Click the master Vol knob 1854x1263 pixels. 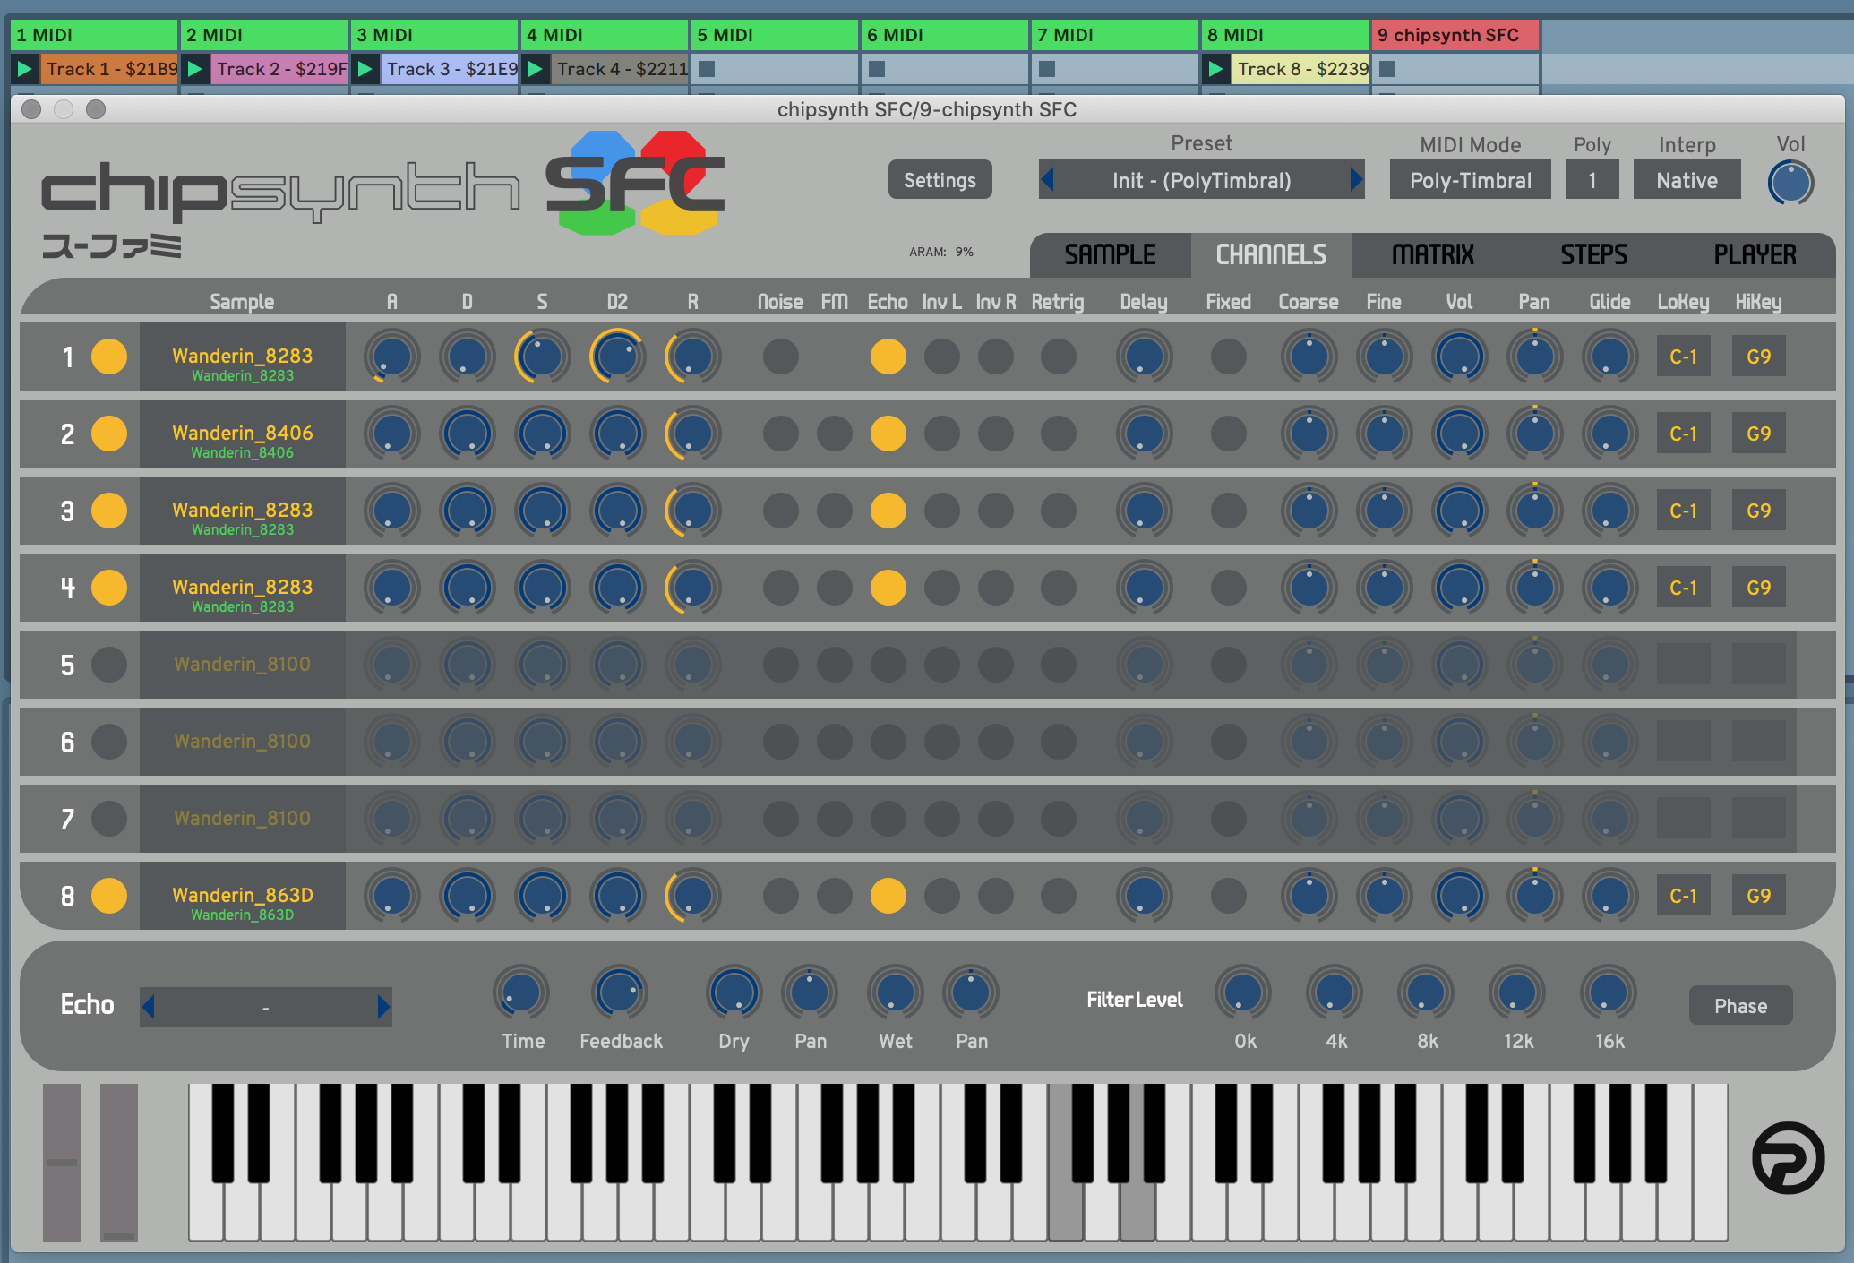point(1790,183)
